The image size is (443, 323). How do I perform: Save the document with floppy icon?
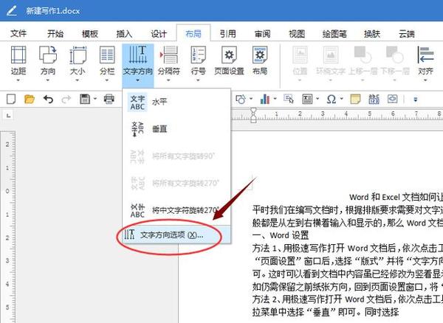click(85, 100)
